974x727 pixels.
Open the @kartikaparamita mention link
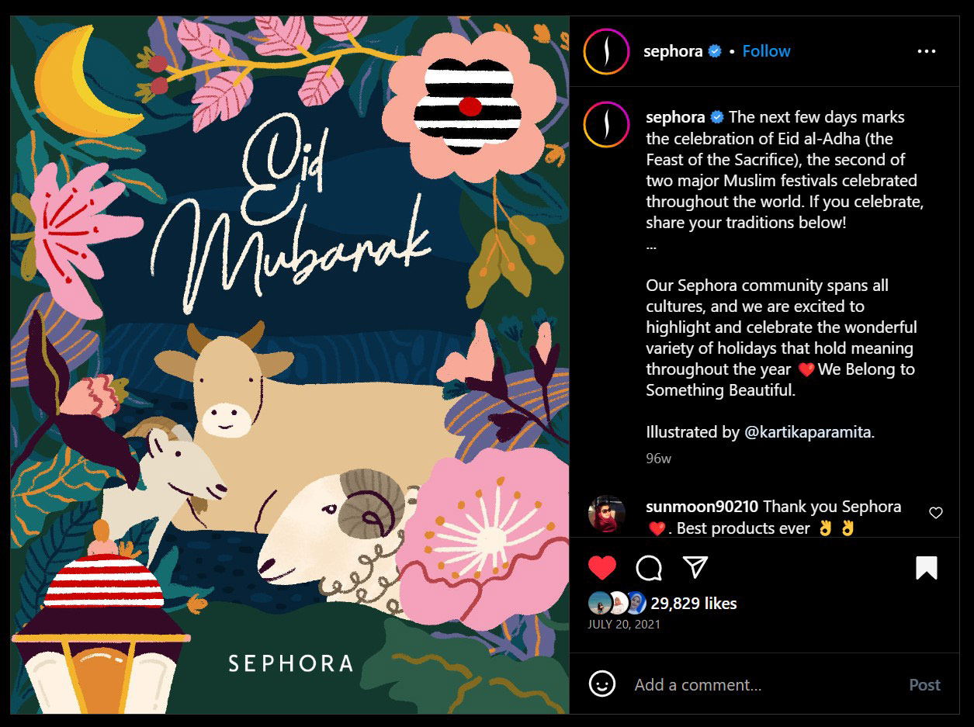(x=808, y=432)
